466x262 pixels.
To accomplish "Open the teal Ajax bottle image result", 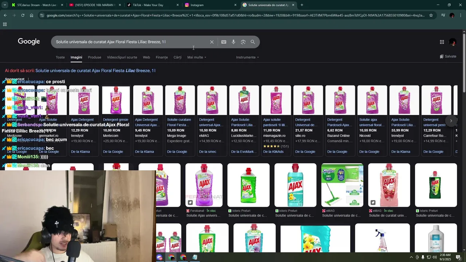I will coord(296,185).
